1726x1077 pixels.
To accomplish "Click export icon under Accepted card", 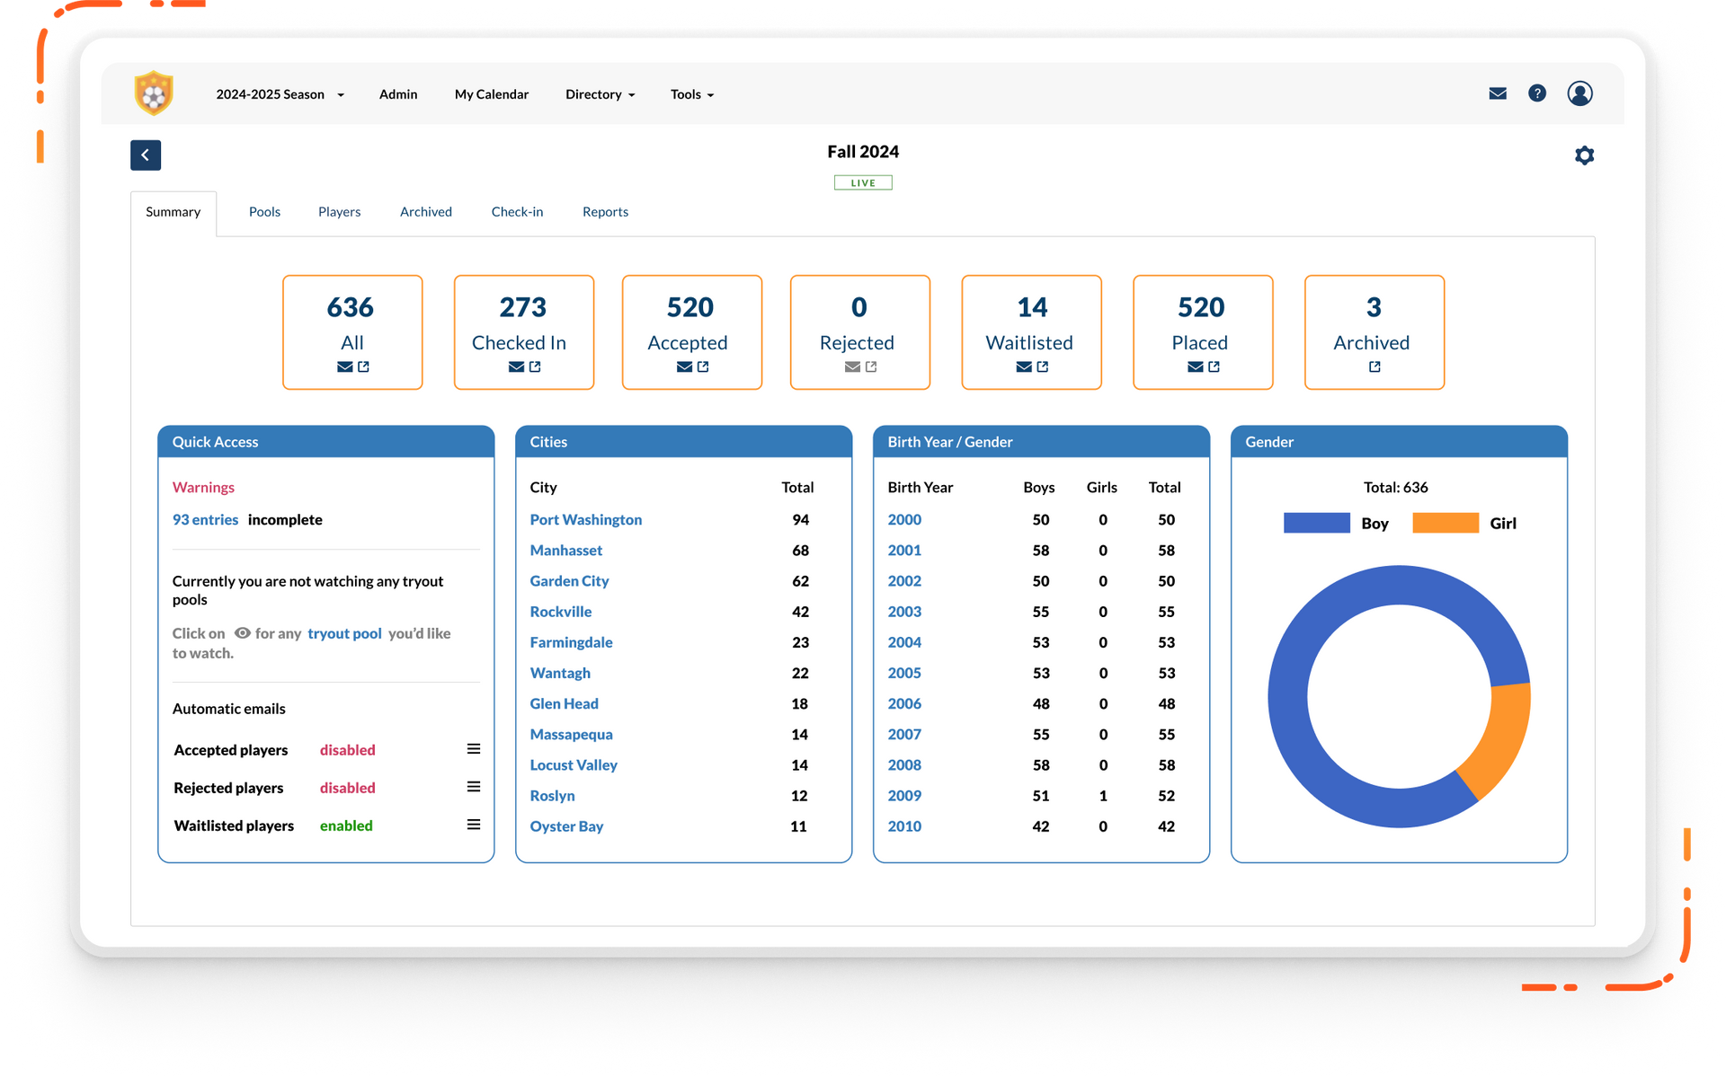I will 703,366.
